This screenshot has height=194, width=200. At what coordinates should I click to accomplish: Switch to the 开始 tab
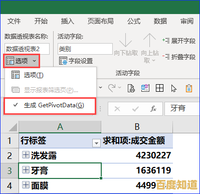click(41, 21)
